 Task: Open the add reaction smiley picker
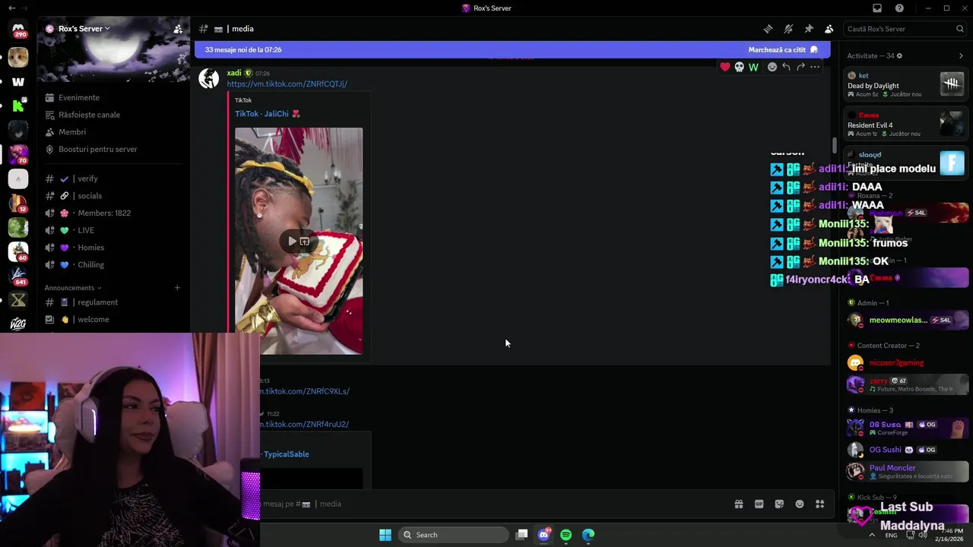coord(772,67)
